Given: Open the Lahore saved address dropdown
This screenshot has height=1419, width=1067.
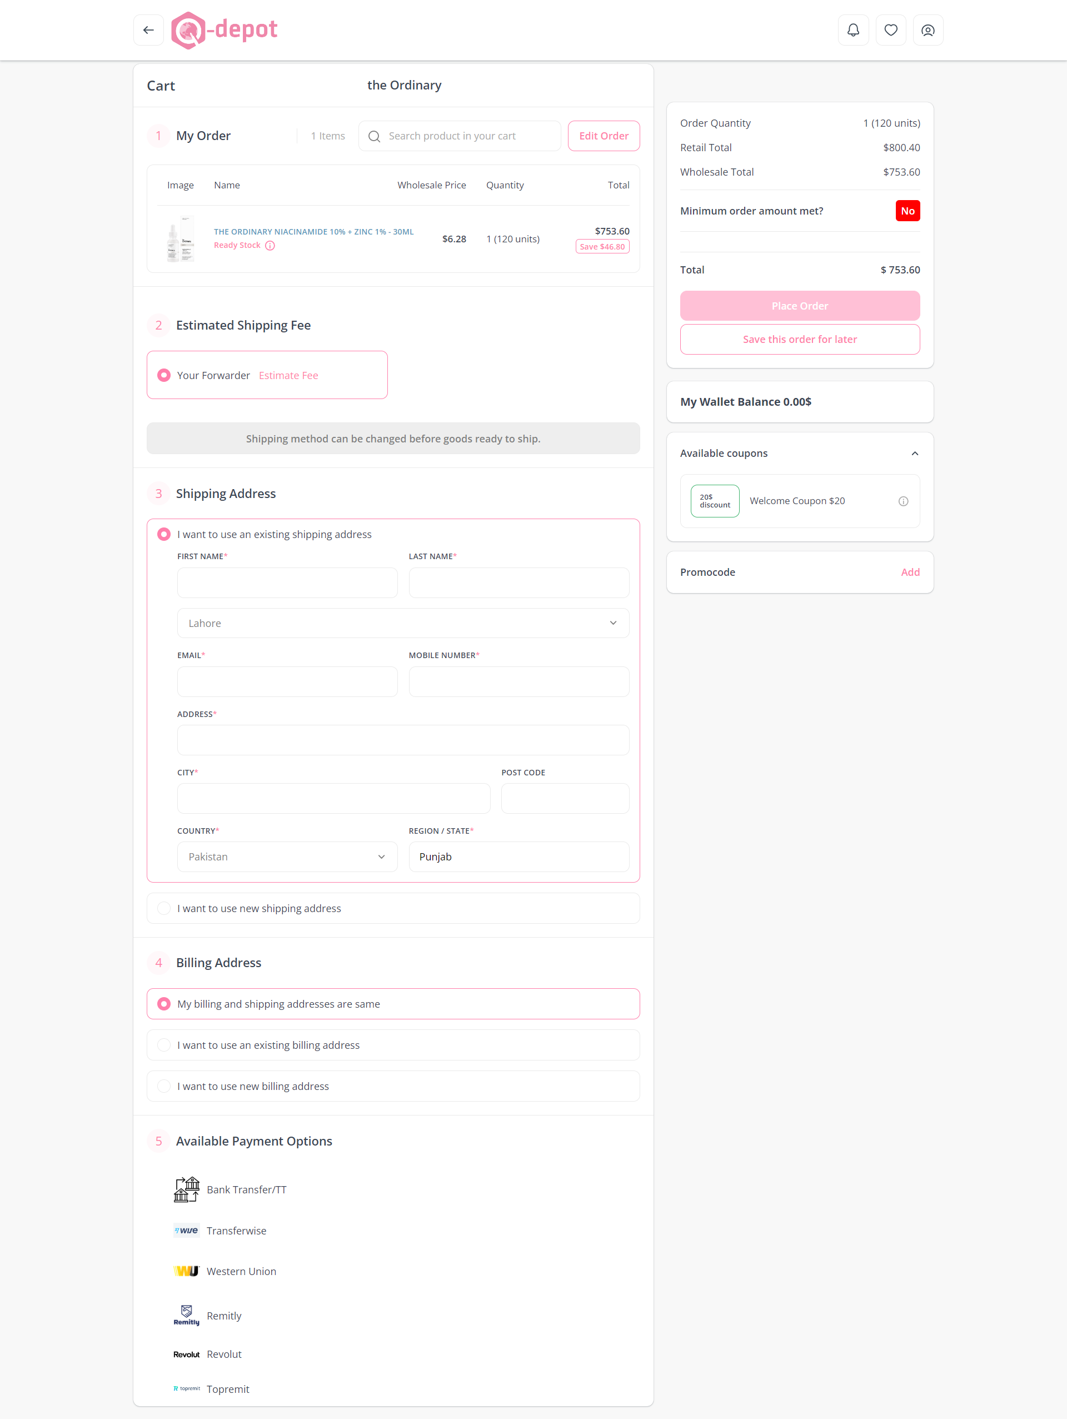Looking at the screenshot, I should point(403,623).
